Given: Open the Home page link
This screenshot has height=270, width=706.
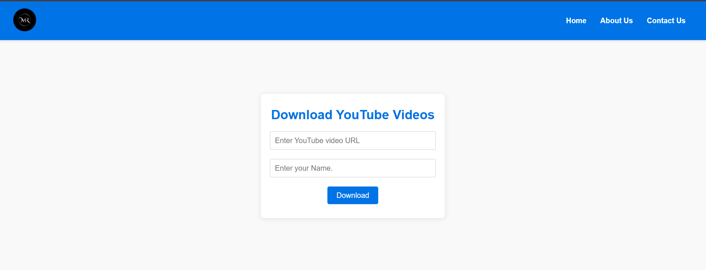Looking at the screenshot, I should click(x=576, y=21).
